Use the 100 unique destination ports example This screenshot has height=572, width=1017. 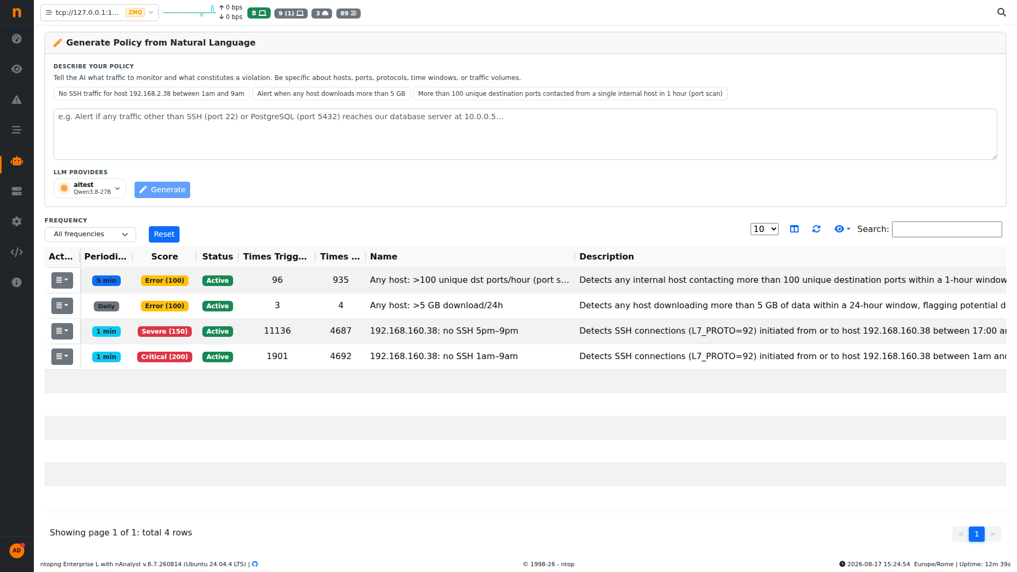tap(570, 94)
